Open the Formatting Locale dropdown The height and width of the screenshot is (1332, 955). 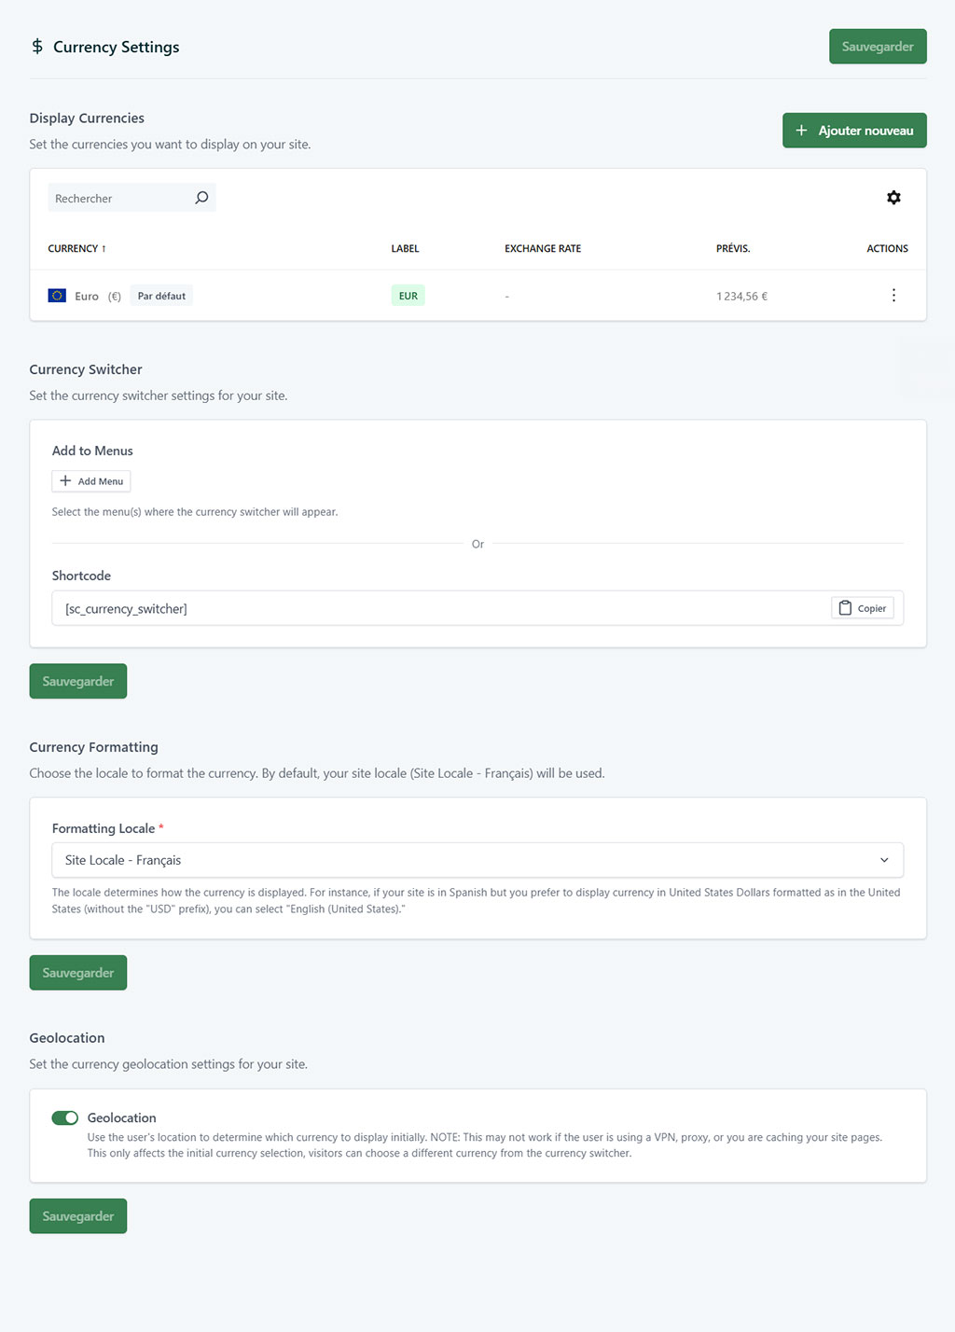pyautogui.click(x=477, y=859)
